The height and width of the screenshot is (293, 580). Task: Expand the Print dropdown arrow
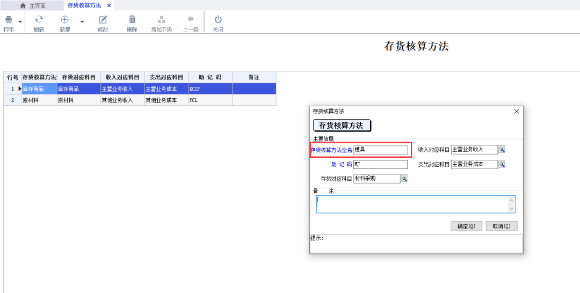tap(20, 22)
